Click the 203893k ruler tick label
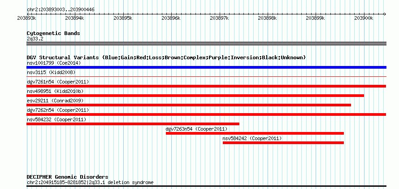This screenshot has height=189, width=399. [x=26, y=18]
